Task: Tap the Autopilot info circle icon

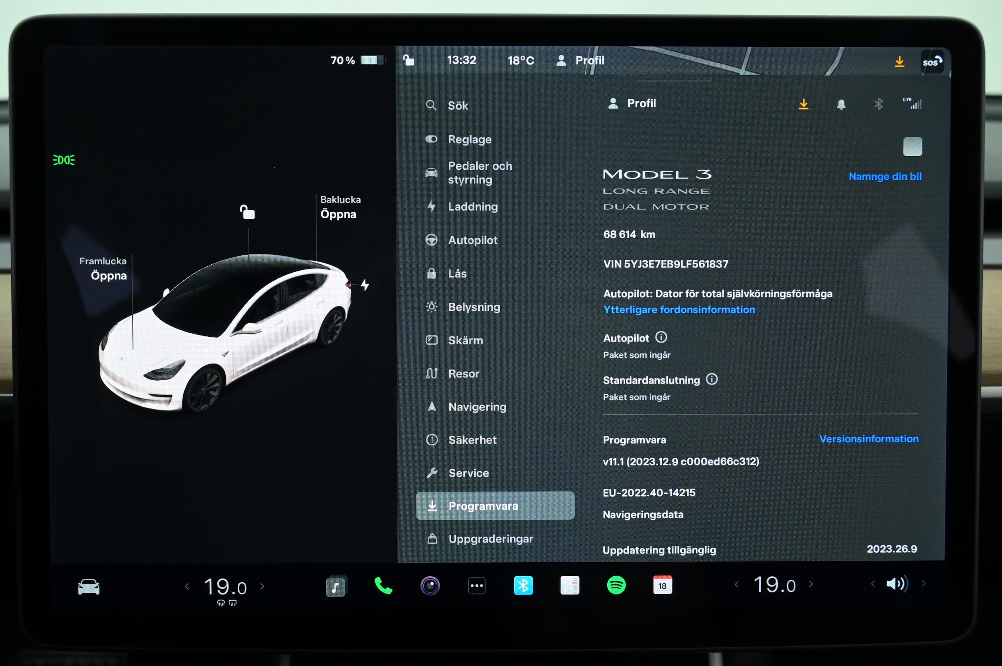Action: 661,337
